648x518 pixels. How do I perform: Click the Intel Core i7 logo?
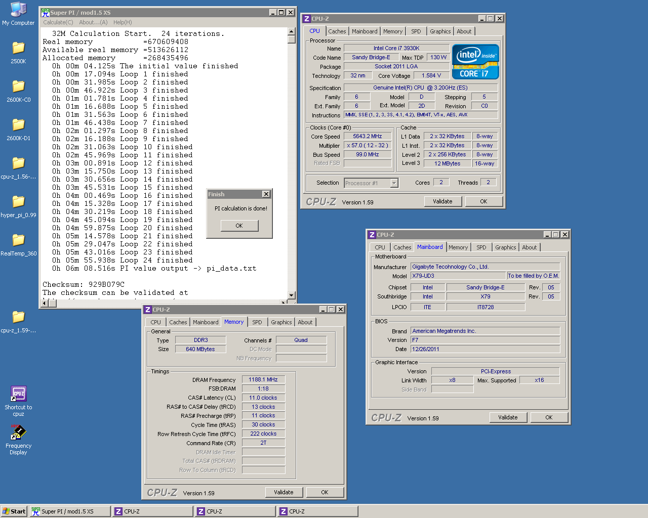(475, 62)
